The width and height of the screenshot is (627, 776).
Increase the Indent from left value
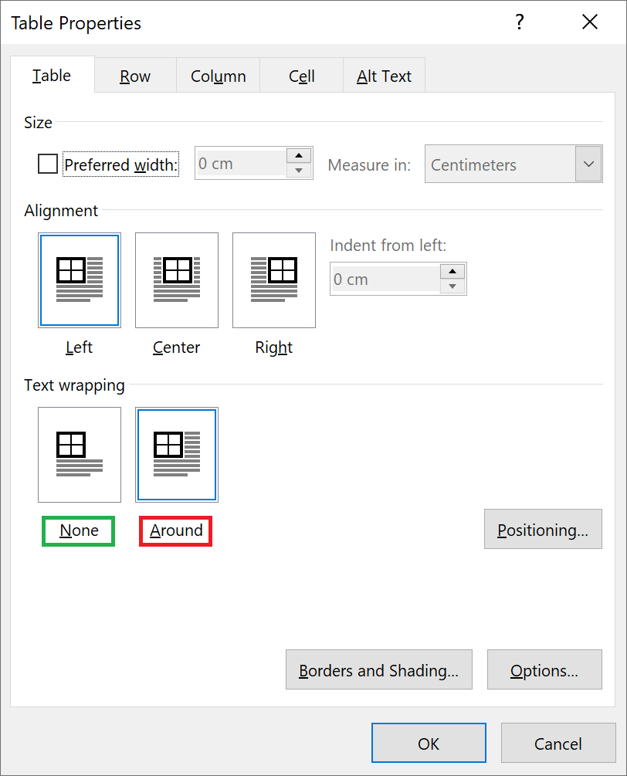point(452,271)
